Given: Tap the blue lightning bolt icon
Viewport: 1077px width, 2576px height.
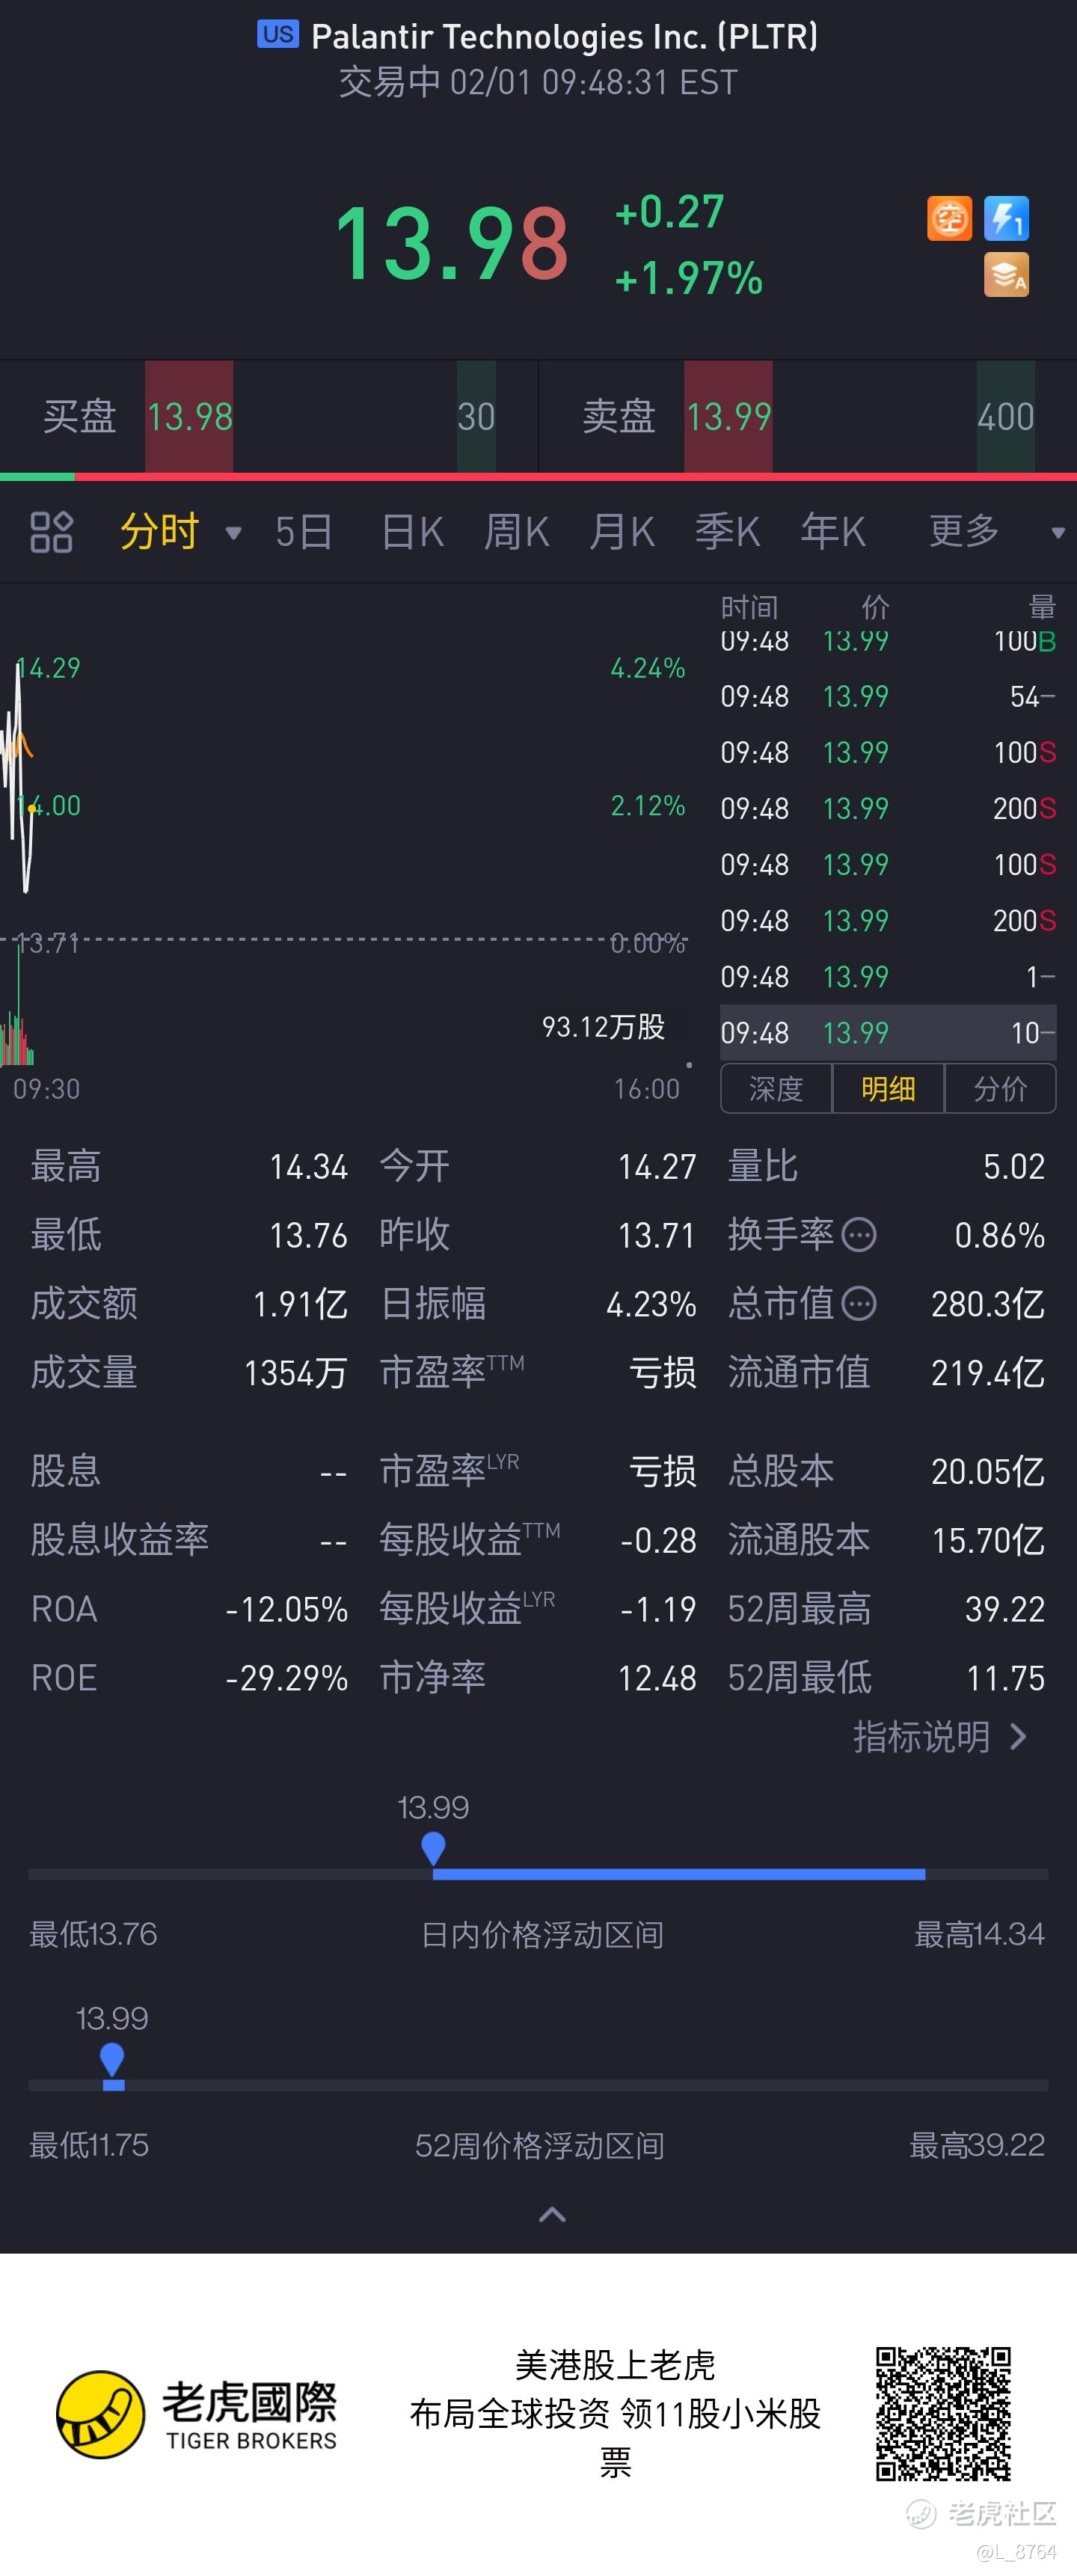Looking at the screenshot, I should [1006, 218].
